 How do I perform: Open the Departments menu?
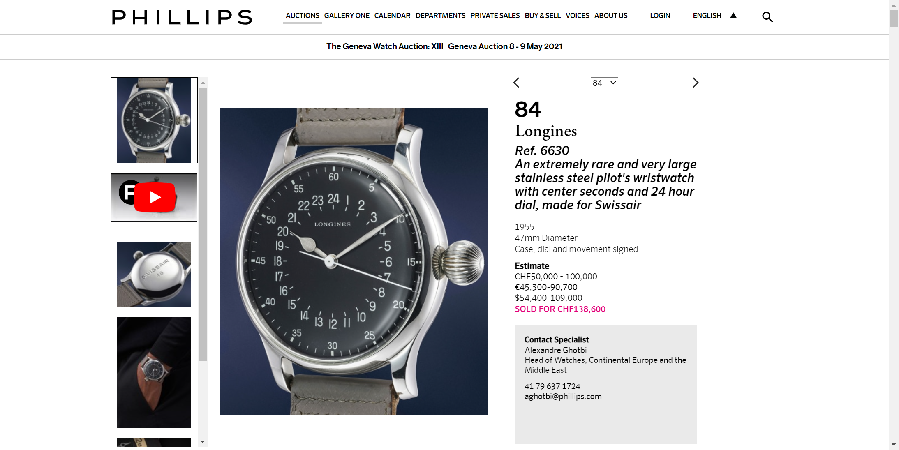pyautogui.click(x=440, y=16)
